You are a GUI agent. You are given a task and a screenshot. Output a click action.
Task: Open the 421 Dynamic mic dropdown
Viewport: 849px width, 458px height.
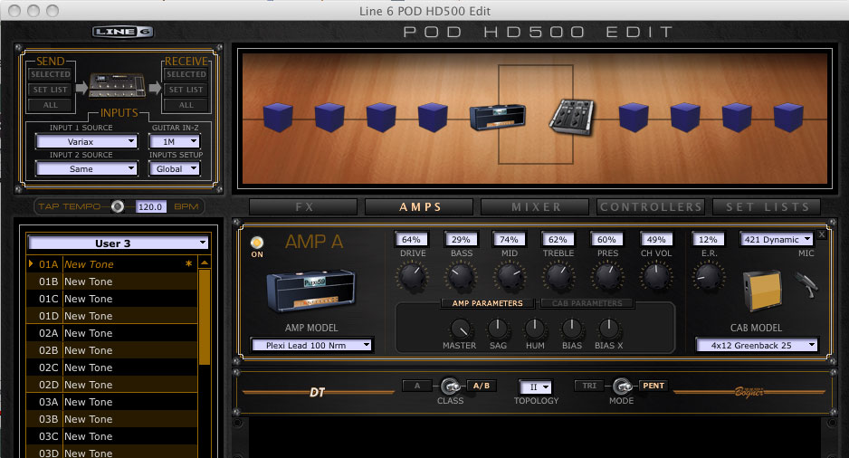pos(777,239)
